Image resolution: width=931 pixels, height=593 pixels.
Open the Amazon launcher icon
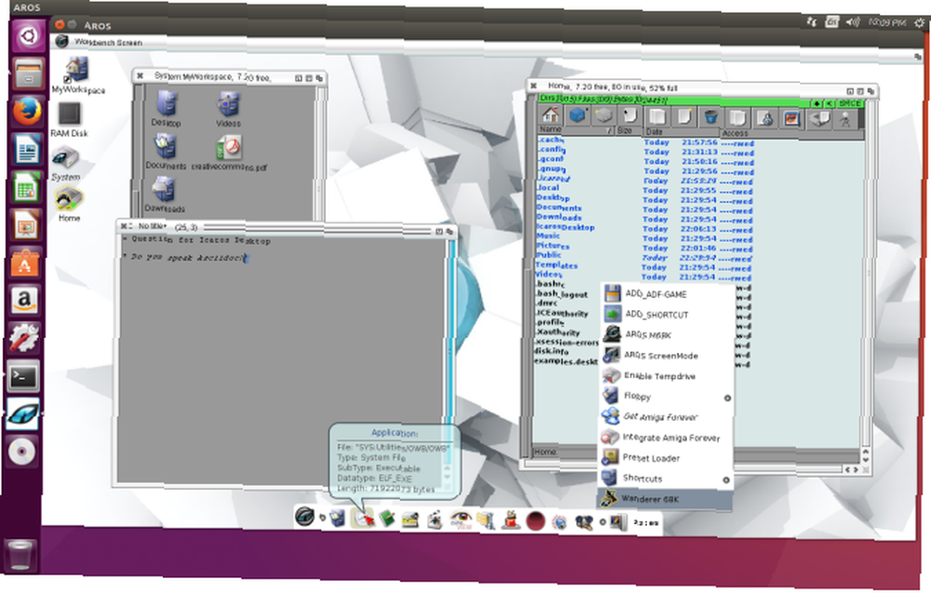[24, 301]
